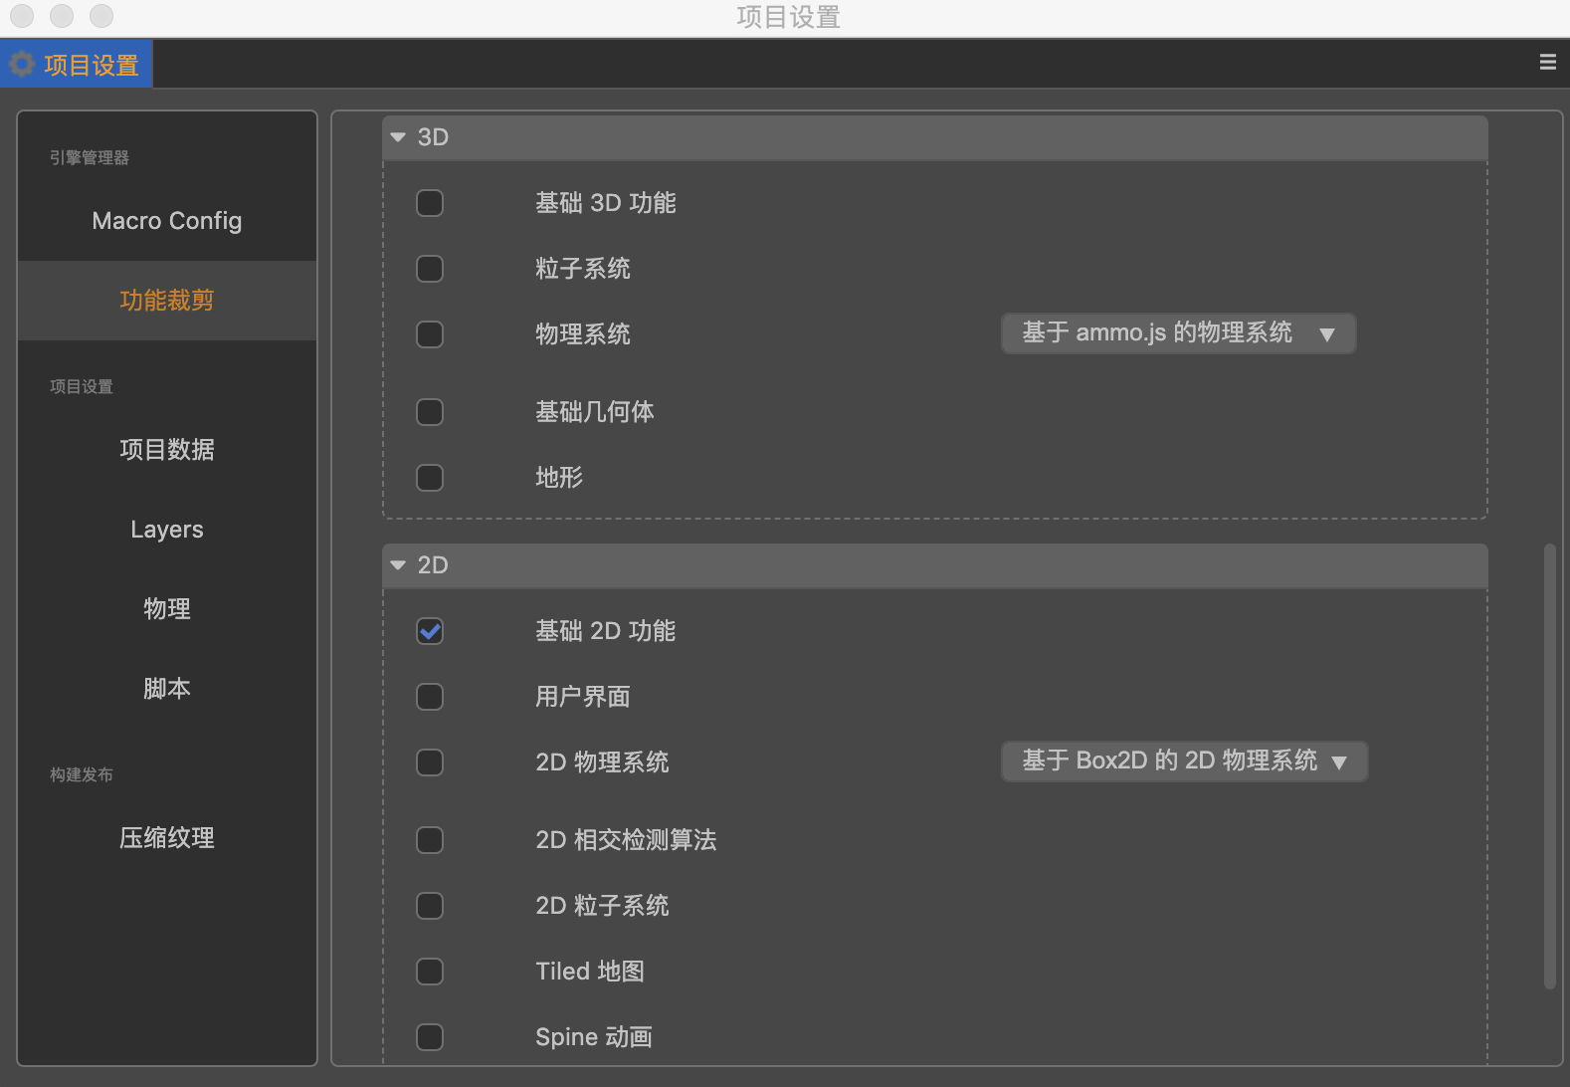This screenshot has height=1087, width=1570.
Task: Collapse the 3D section triangle
Action: pyautogui.click(x=398, y=137)
